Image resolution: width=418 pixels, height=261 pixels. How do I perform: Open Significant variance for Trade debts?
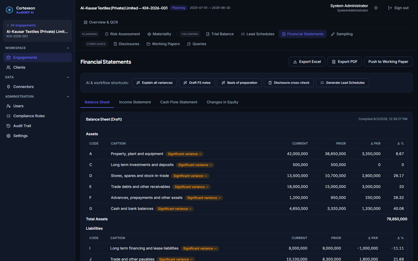point(191,187)
